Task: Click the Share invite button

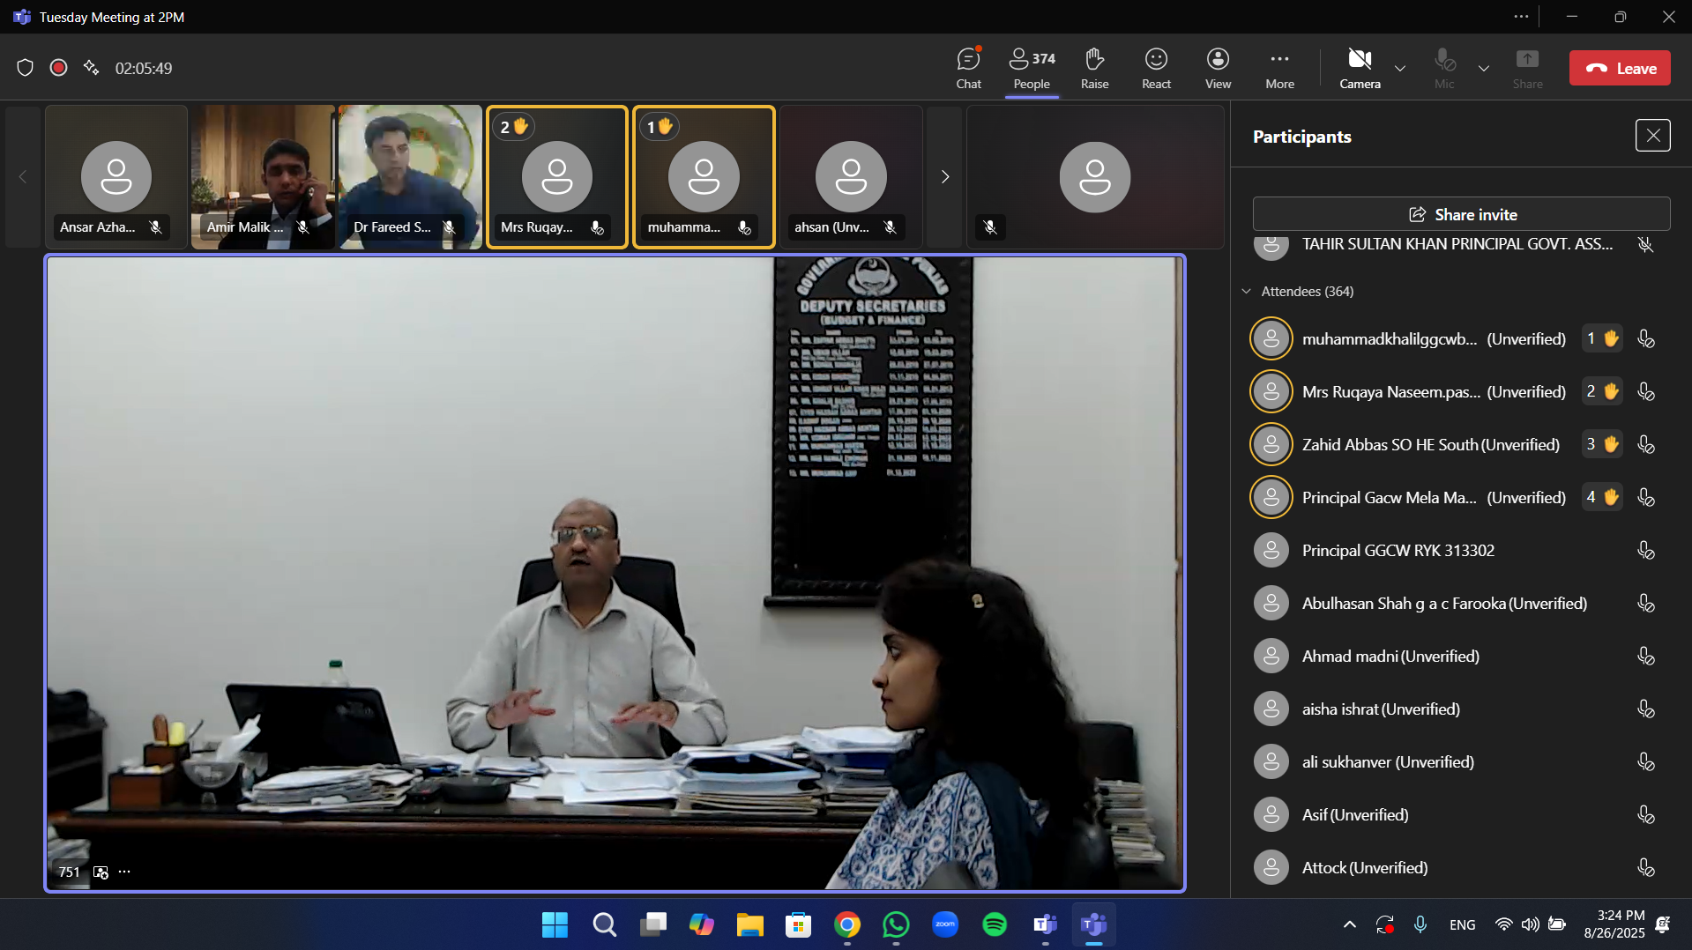Action: [1461, 214]
